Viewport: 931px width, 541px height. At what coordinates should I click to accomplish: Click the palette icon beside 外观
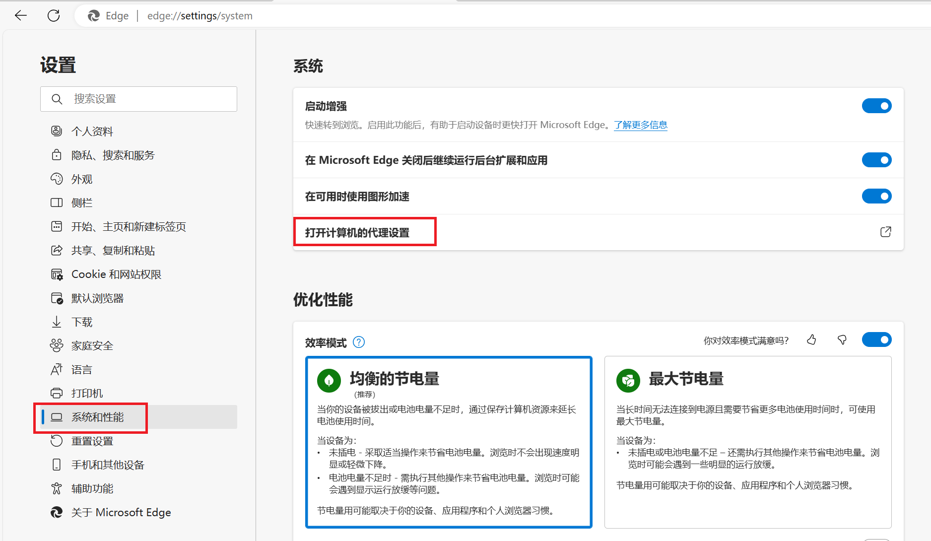(57, 179)
